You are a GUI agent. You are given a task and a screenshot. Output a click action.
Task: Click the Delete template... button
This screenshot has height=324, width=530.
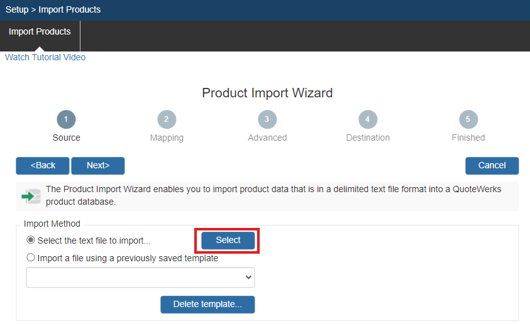[x=207, y=304]
